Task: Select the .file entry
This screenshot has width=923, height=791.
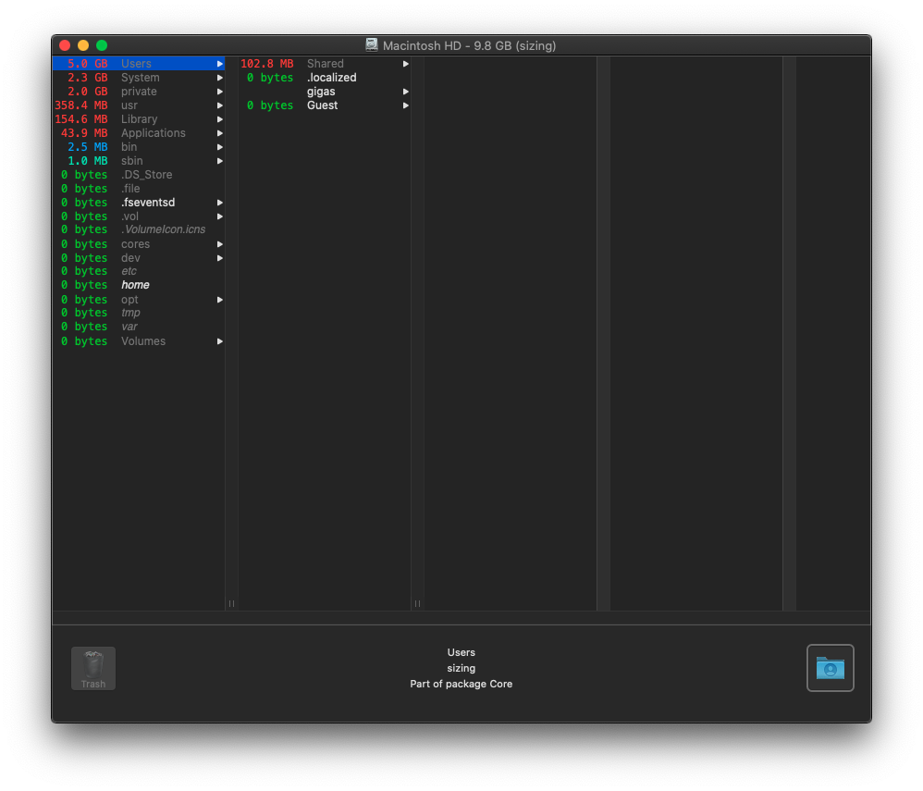Action: (x=130, y=189)
